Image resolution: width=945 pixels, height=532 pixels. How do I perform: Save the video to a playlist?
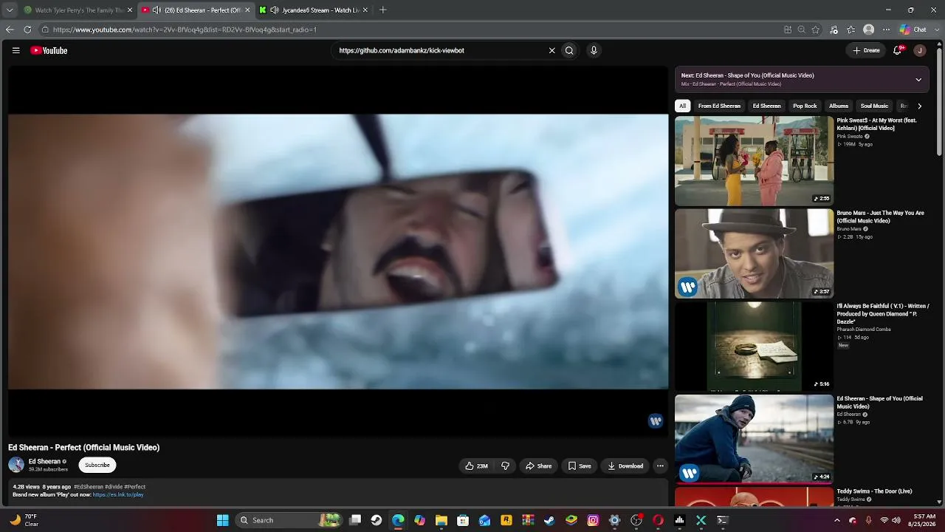(580, 466)
